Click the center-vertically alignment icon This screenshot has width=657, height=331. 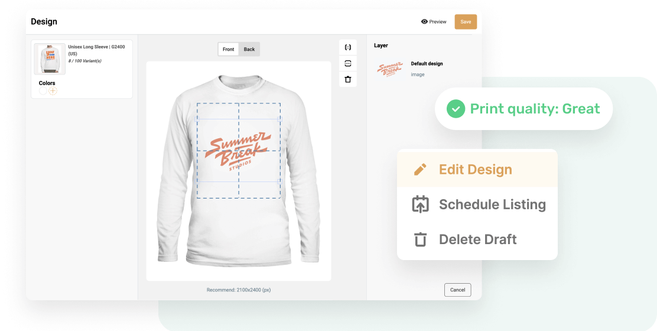(348, 63)
